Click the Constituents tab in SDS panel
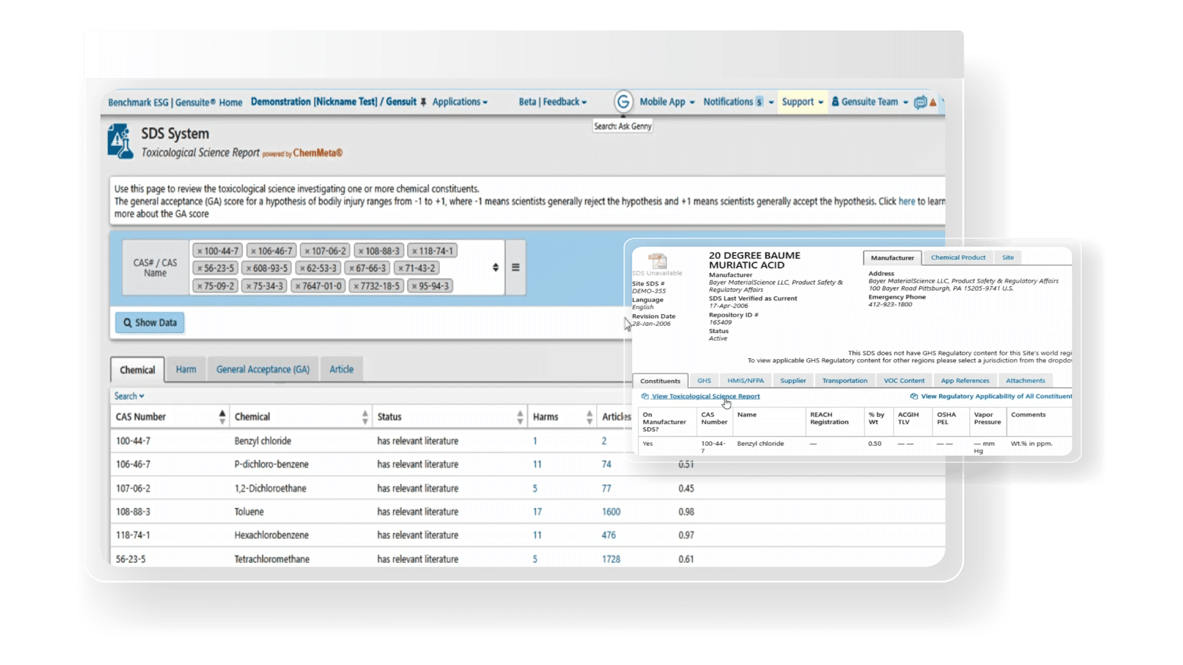This screenshot has width=1183, height=665. click(x=660, y=381)
